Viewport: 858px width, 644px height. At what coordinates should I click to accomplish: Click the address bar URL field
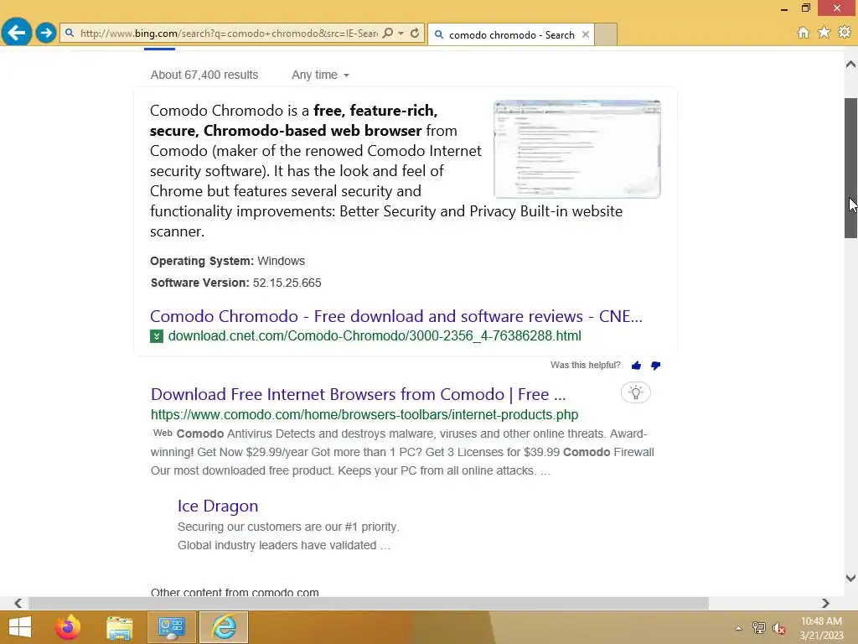[x=228, y=34]
